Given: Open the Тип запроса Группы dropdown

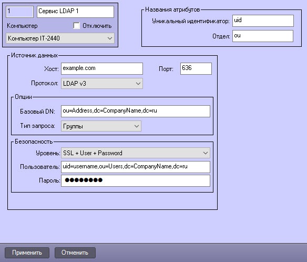Looking at the screenshot, I should pyautogui.click(x=101, y=126).
